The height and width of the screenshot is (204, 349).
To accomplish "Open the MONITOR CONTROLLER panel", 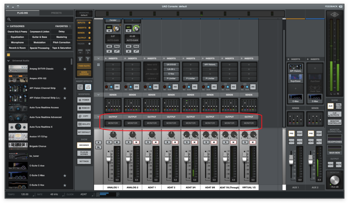I will pyautogui.click(x=334, y=122).
